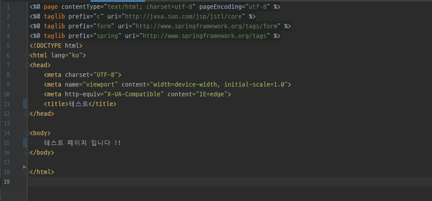Click the charset value "UTF-8" on line 8
The height and width of the screenshot is (201, 432).
106,75
